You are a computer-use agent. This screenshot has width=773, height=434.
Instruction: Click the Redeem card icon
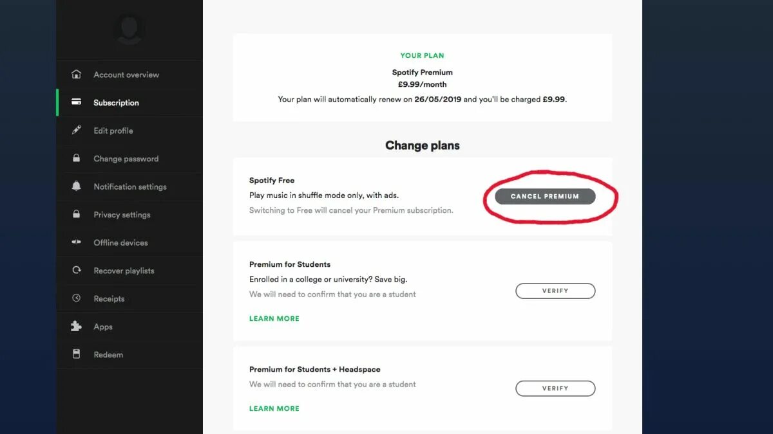pyautogui.click(x=76, y=354)
